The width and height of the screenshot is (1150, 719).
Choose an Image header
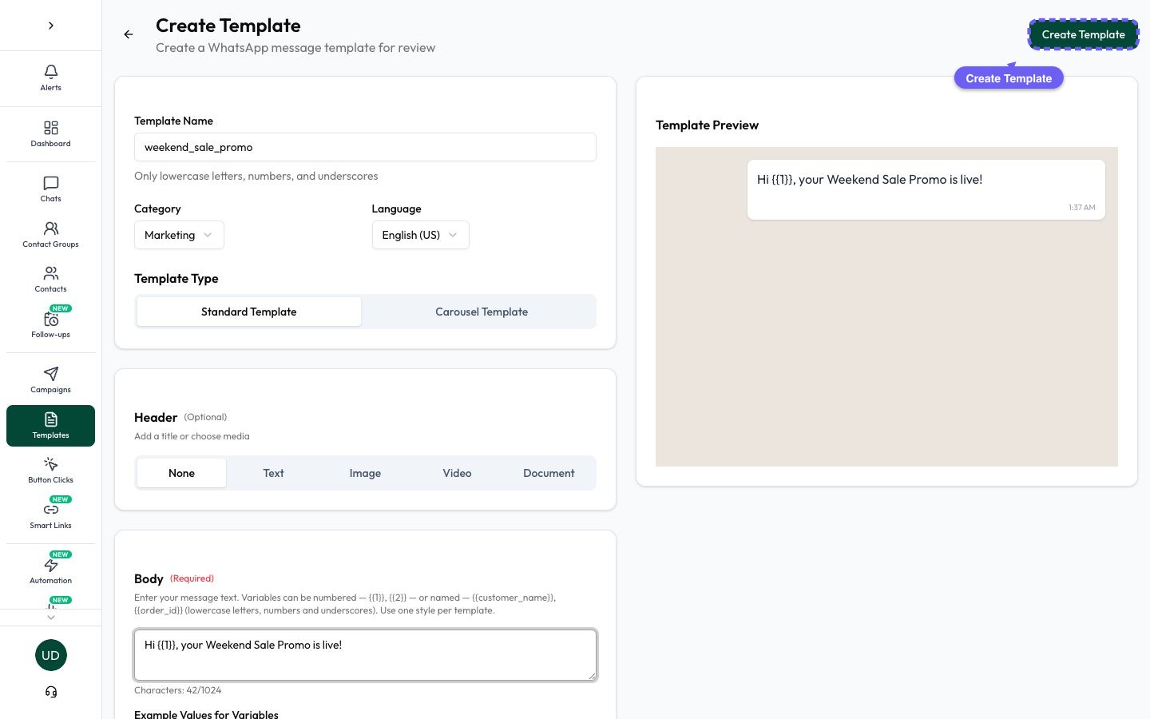point(365,473)
